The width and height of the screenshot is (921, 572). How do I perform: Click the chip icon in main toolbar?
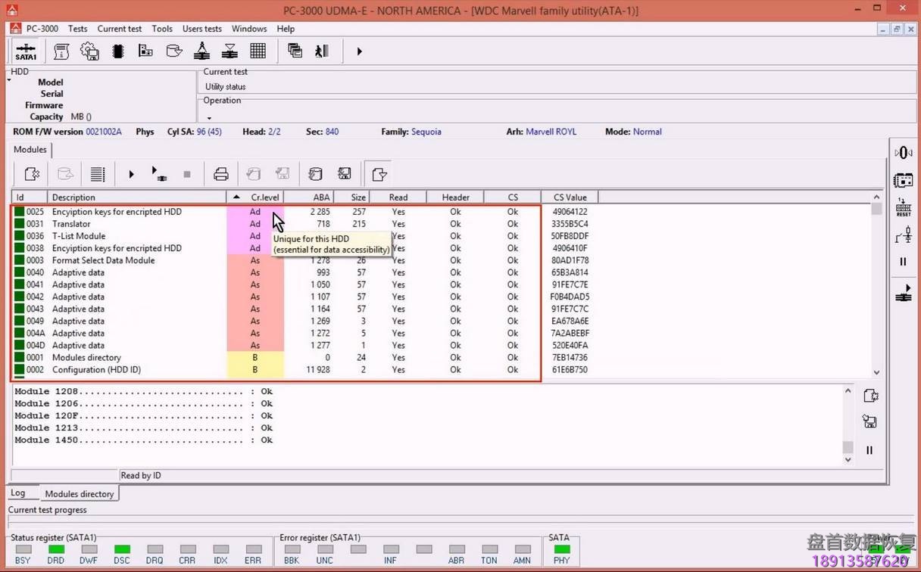pos(117,51)
